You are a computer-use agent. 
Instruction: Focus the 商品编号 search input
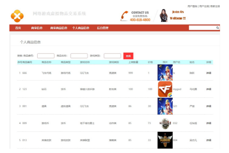tap(46, 56)
